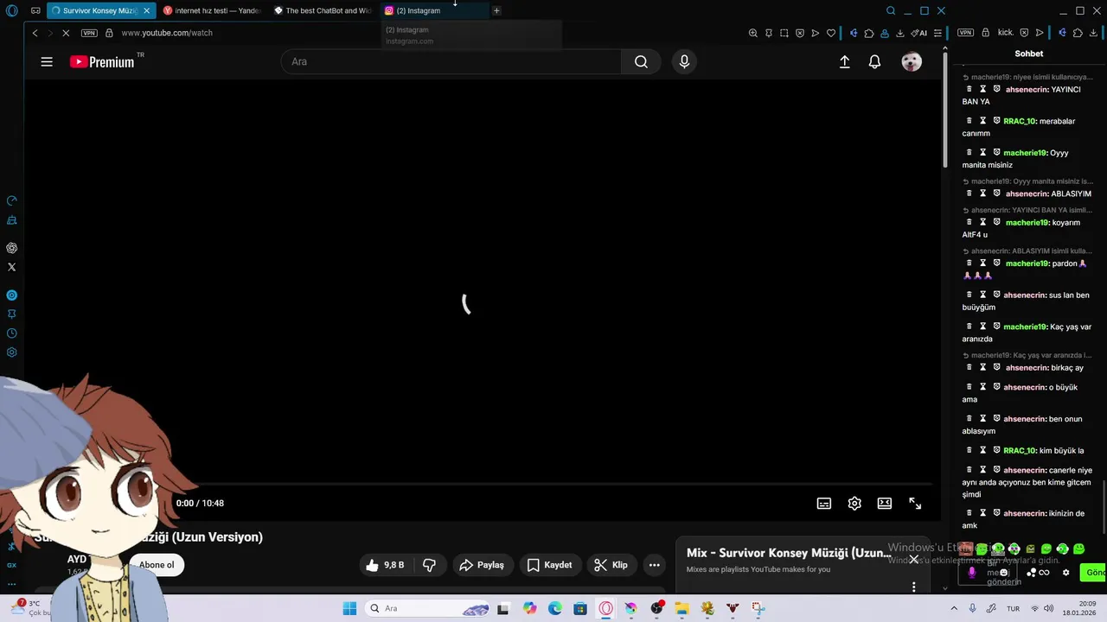Open the YouTube account avatar menu
This screenshot has width=1107, height=622.
tap(912, 61)
